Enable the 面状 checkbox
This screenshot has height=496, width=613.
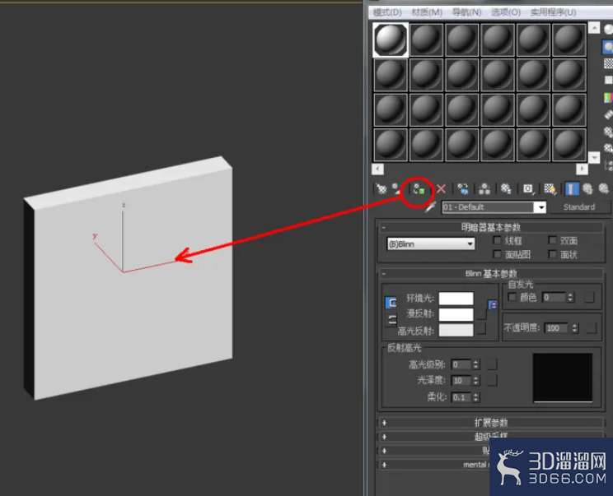click(x=552, y=254)
